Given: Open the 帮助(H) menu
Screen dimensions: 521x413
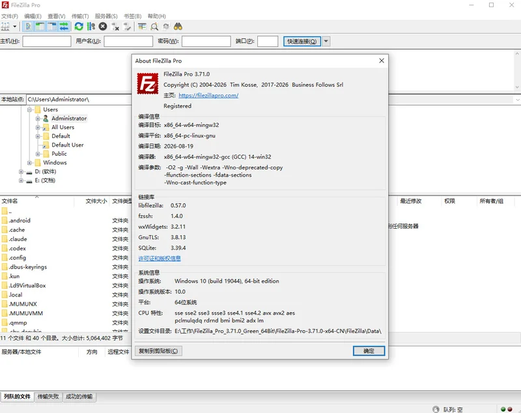Looking at the screenshot, I should (156, 16).
